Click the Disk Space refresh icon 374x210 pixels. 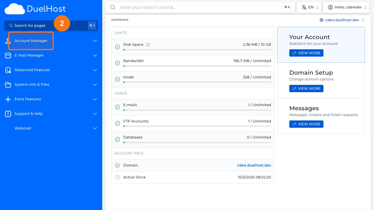tap(148, 44)
